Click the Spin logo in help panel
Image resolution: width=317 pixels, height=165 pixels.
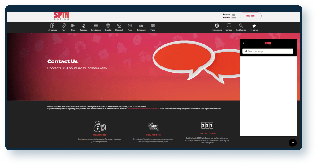268,44
